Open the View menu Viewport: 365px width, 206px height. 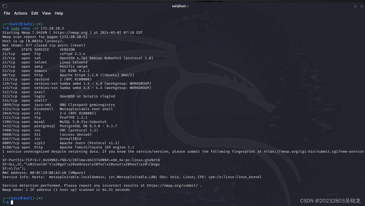(x=46, y=13)
